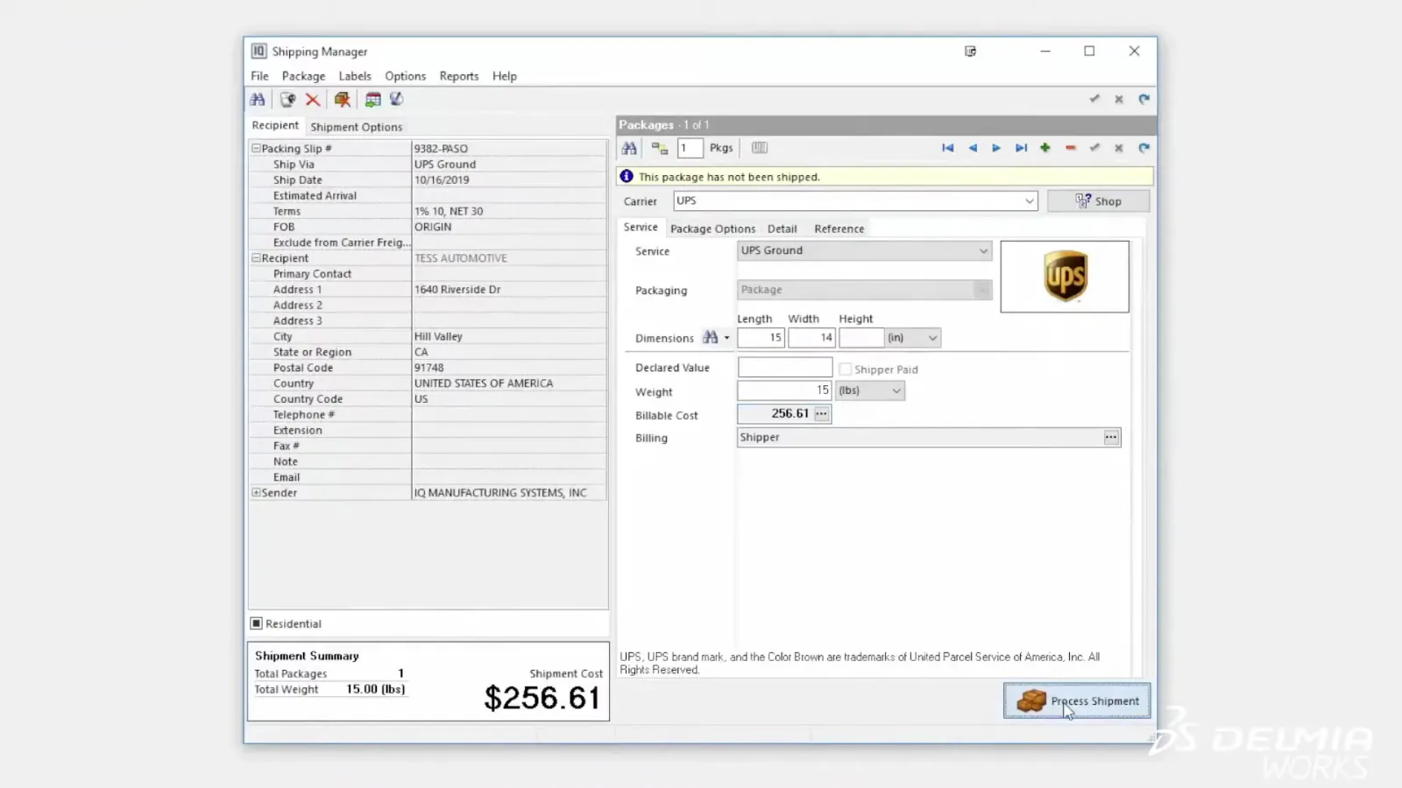
Task: Click the UPS logo image
Action: coord(1065,277)
